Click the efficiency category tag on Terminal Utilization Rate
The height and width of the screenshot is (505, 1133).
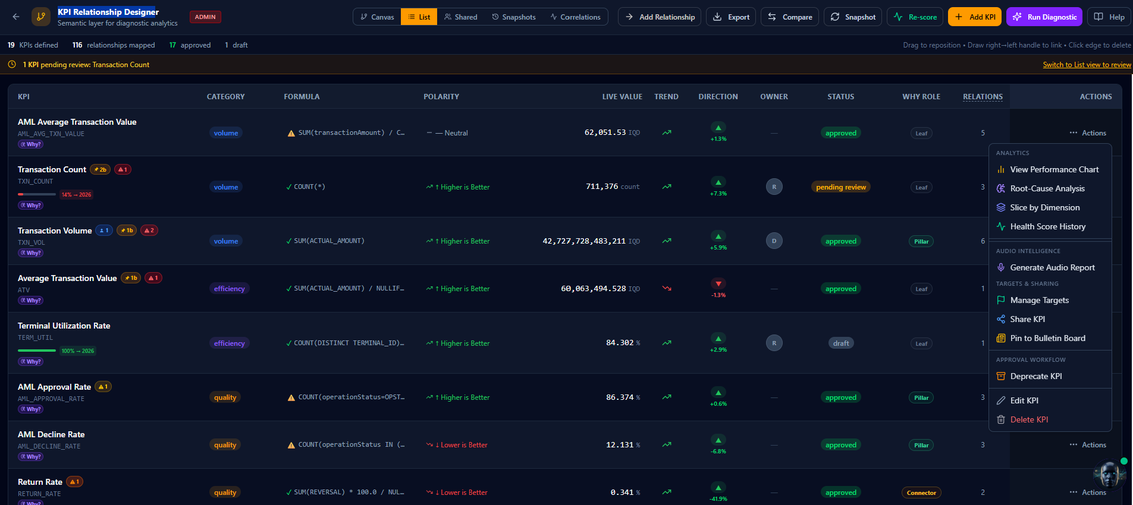click(230, 343)
